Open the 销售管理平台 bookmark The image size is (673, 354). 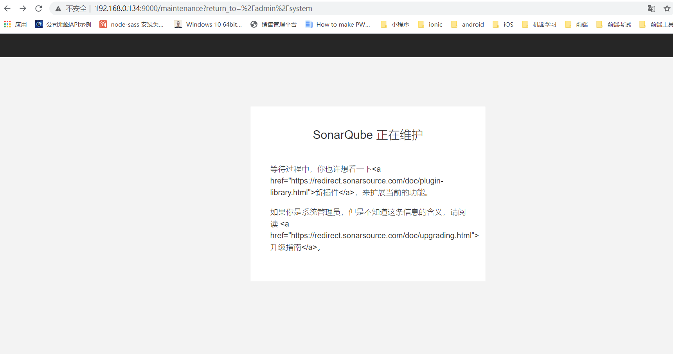[274, 24]
